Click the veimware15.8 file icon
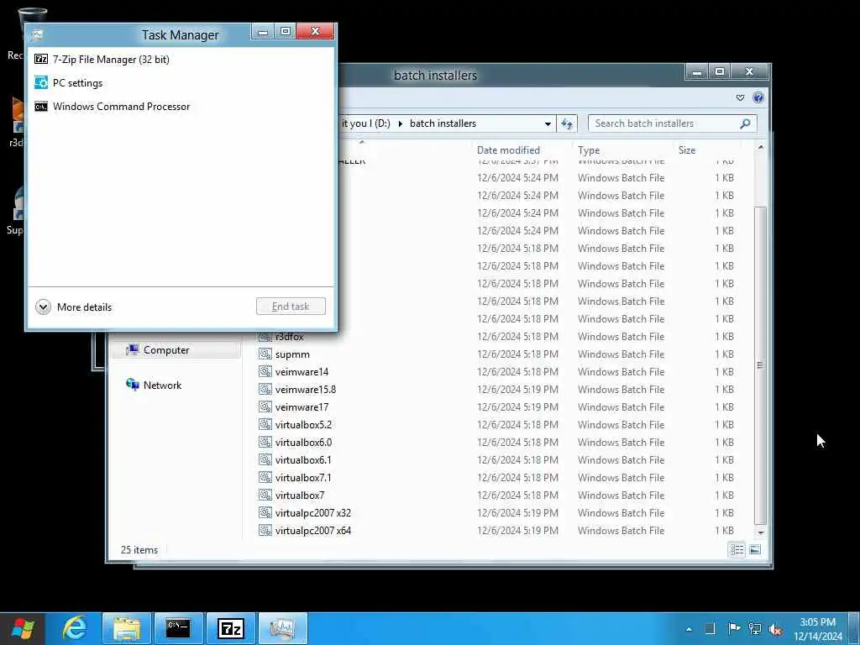The image size is (860, 645). click(265, 390)
